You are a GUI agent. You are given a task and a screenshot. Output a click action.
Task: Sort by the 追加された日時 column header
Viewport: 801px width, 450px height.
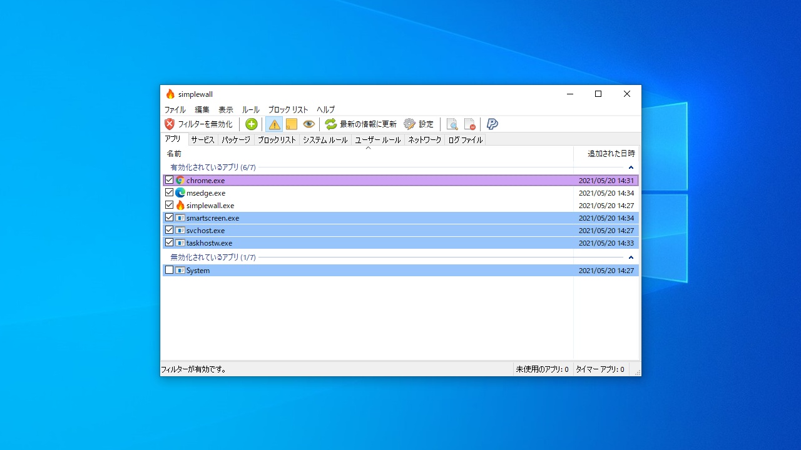(x=607, y=154)
